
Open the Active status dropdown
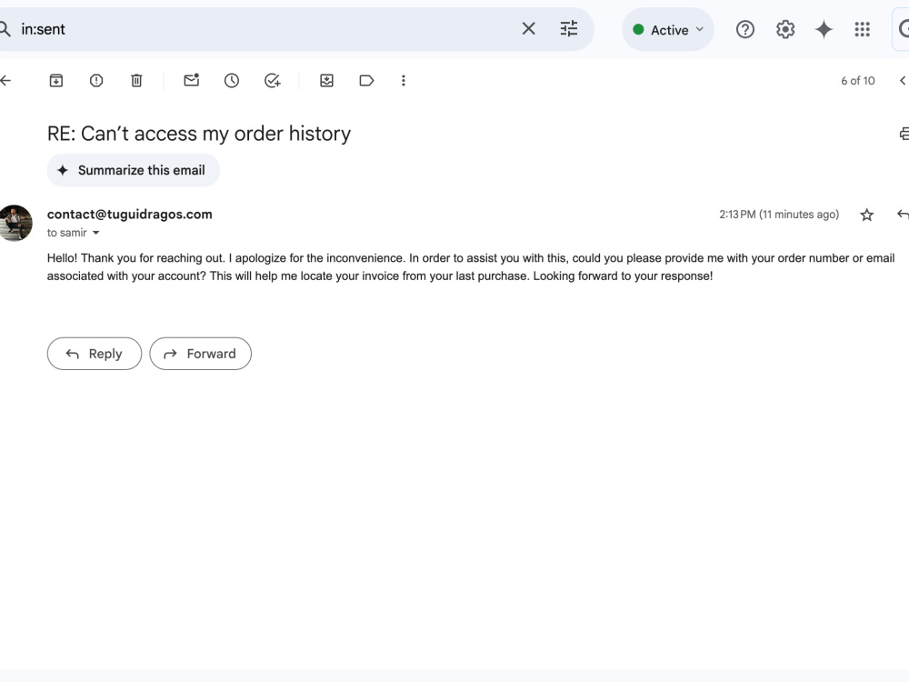pyautogui.click(x=668, y=29)
